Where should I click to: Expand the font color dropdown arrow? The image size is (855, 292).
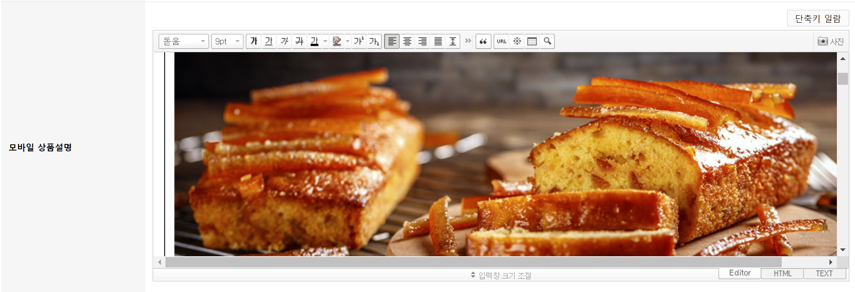click(x=325, y=41)
